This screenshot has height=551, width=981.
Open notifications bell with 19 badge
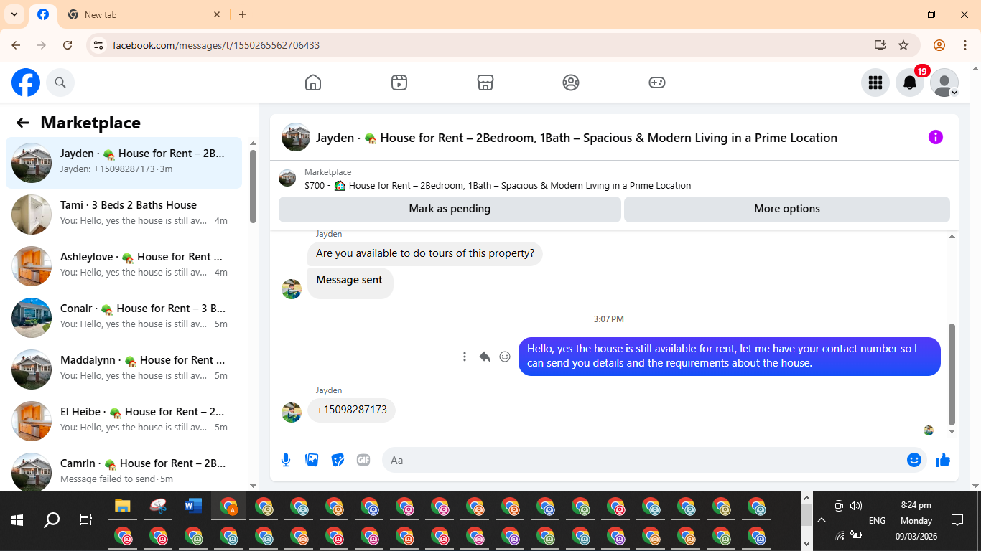[x=910, y=83]
